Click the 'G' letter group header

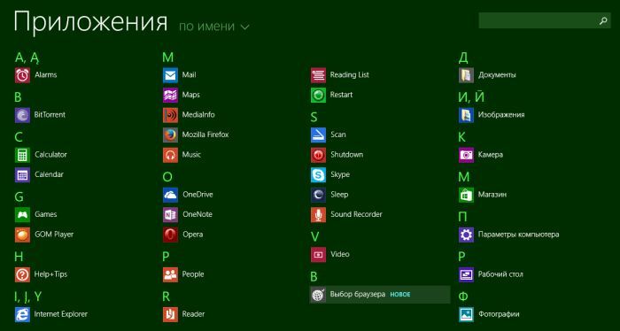pos(19,197)
